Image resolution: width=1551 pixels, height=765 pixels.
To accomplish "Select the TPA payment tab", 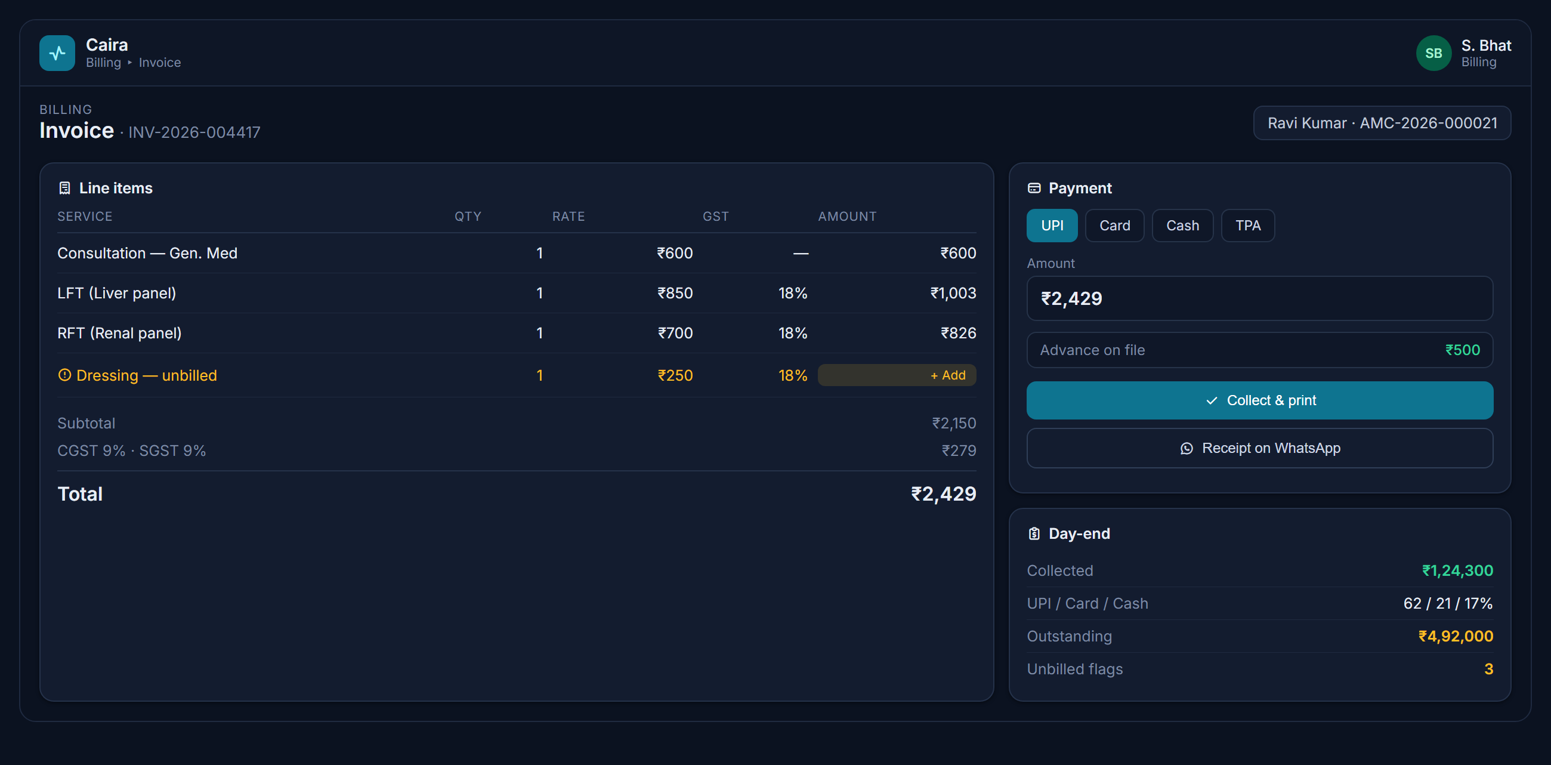I will 1247,226.
